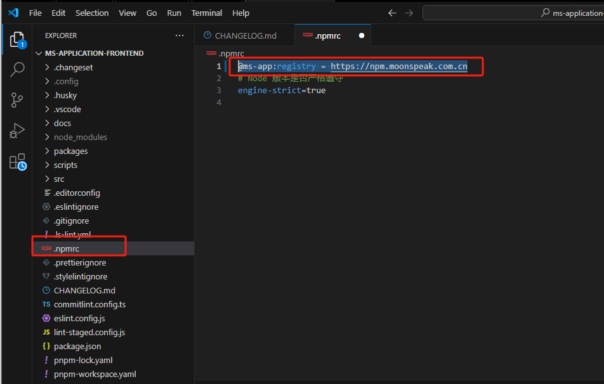Screen dimensions: 604x384
Task: Click the title bar search box
Action: pyautogui.click(x=513, y=13)
